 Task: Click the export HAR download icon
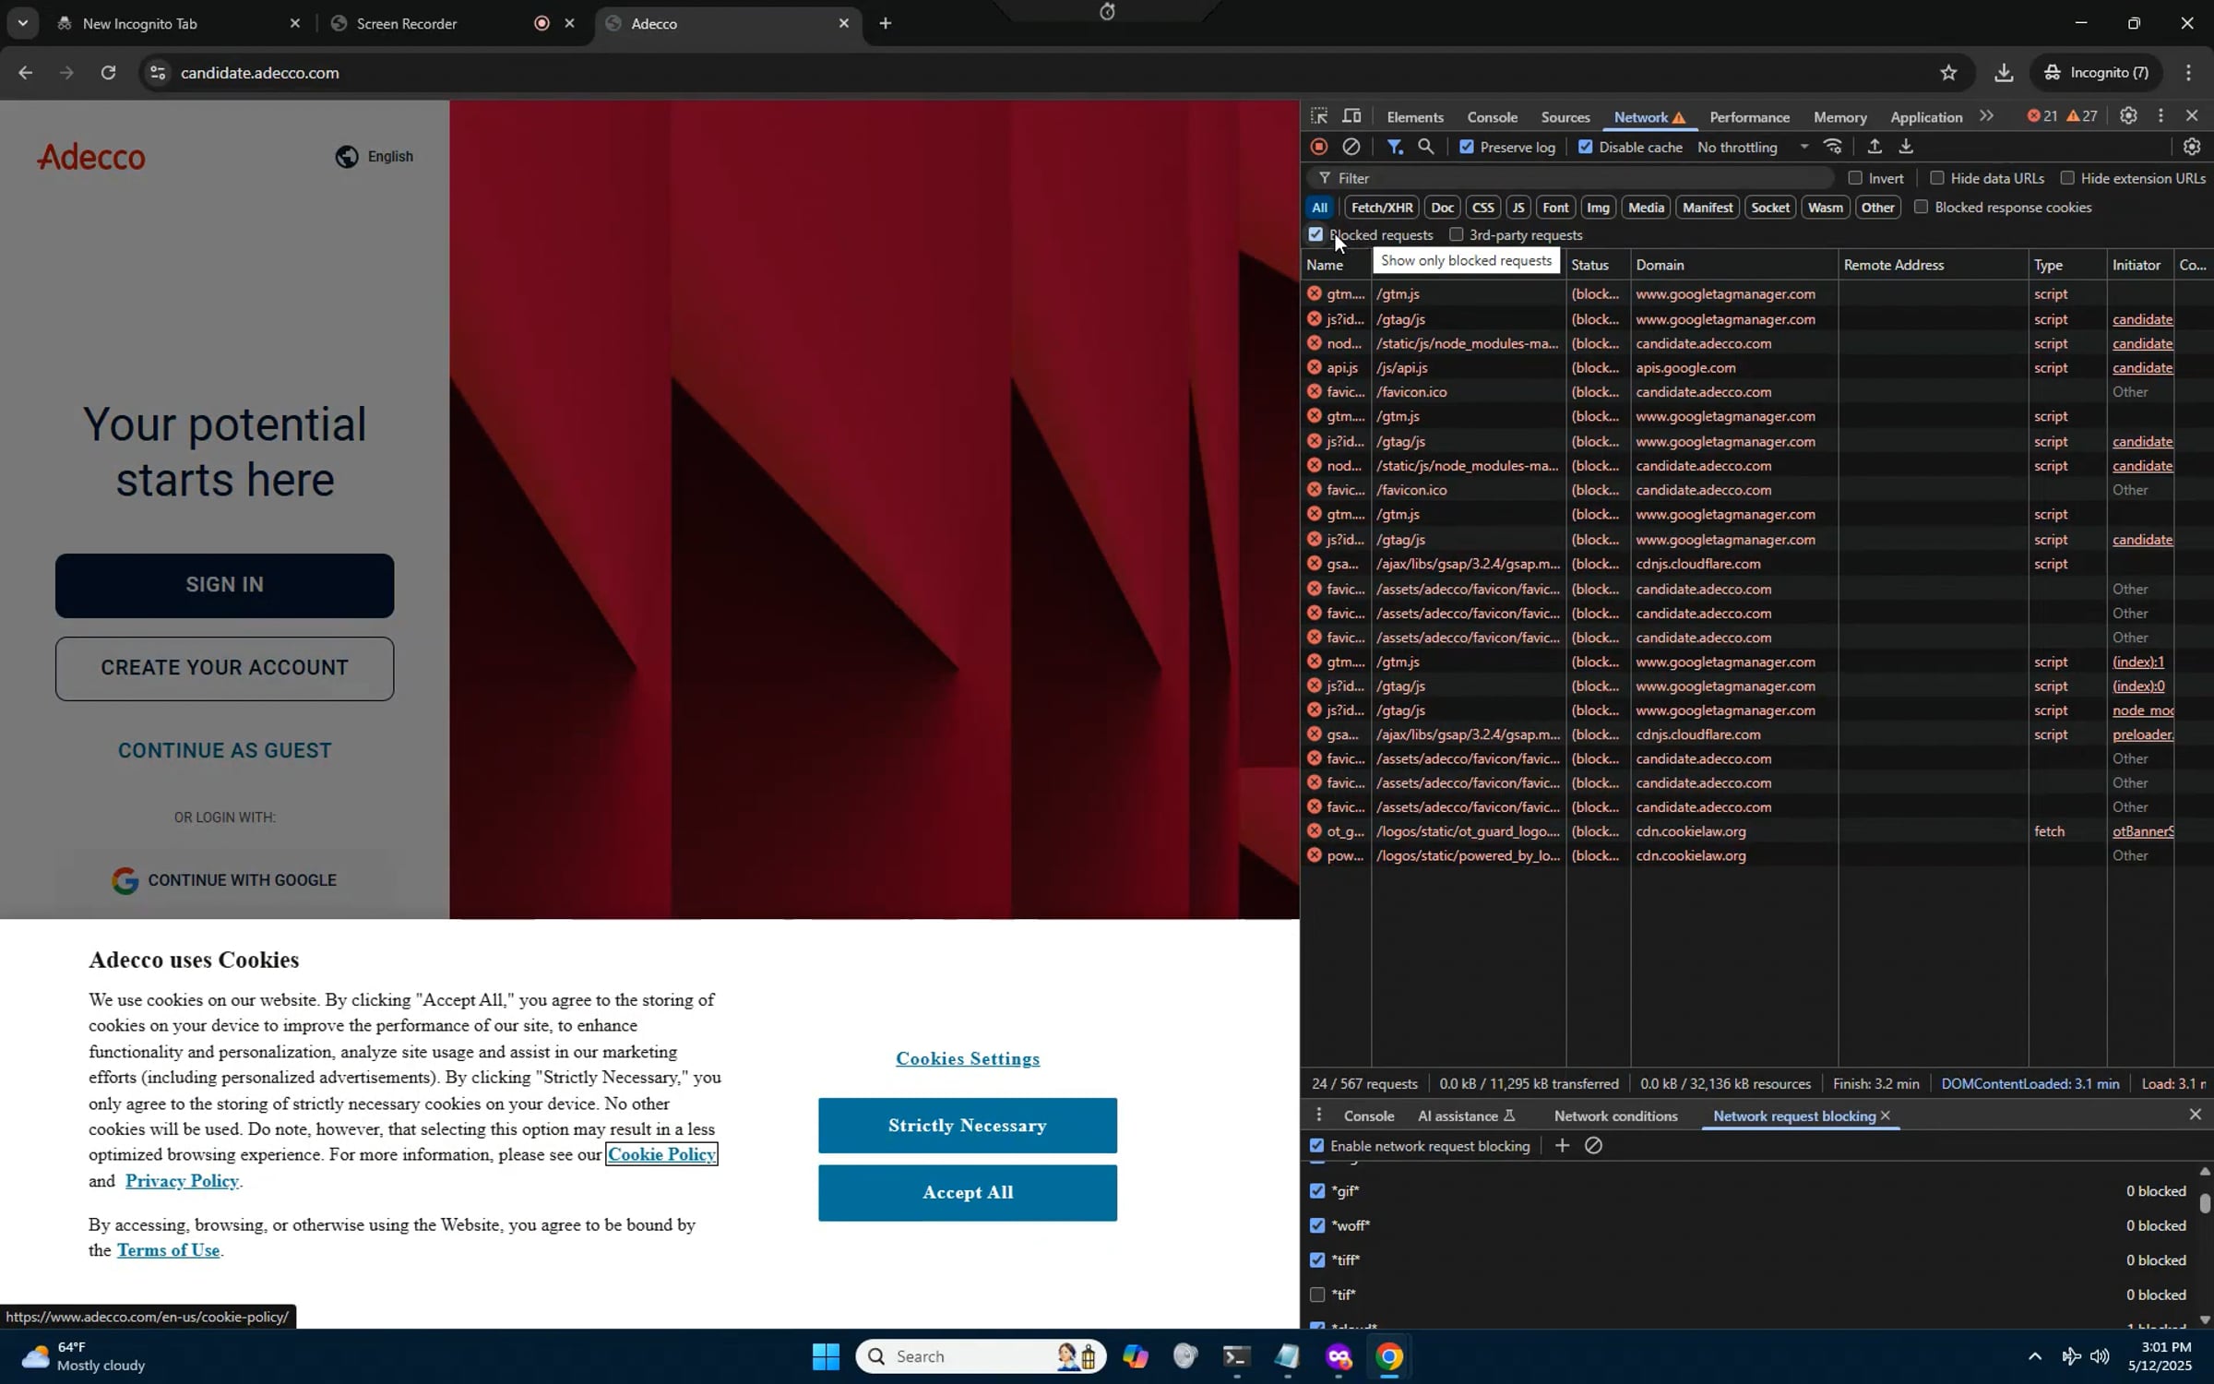1906,147
